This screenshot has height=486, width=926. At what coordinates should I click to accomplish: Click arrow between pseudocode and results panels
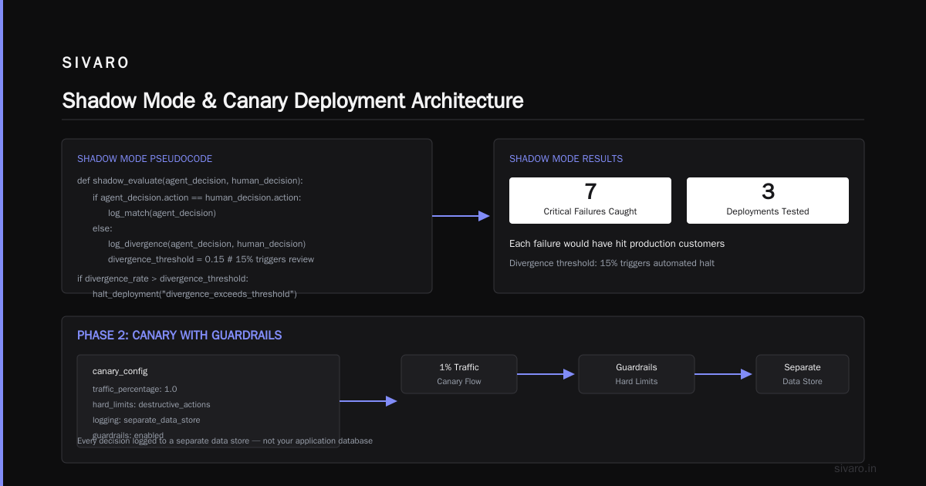(x=461, y=216)
